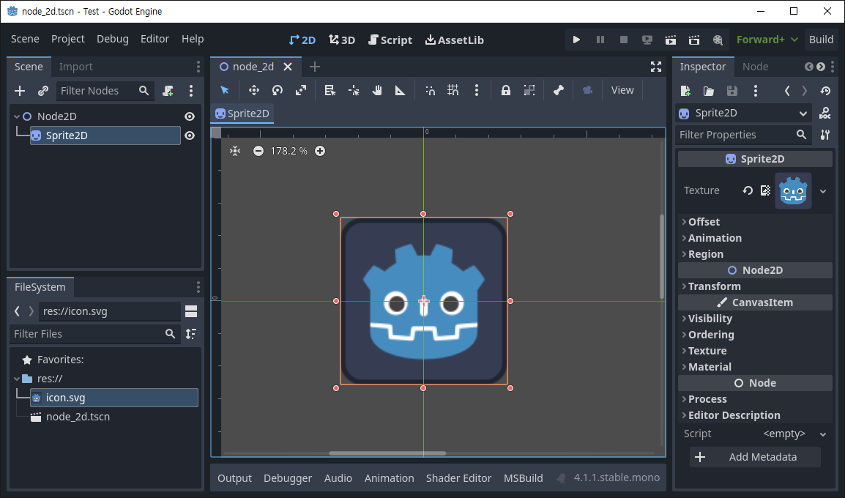Switch to the Node tab
Screen dimensions: 845x498
(756, 67)
